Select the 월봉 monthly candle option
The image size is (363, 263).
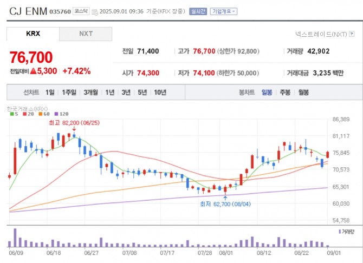[303, 93]
